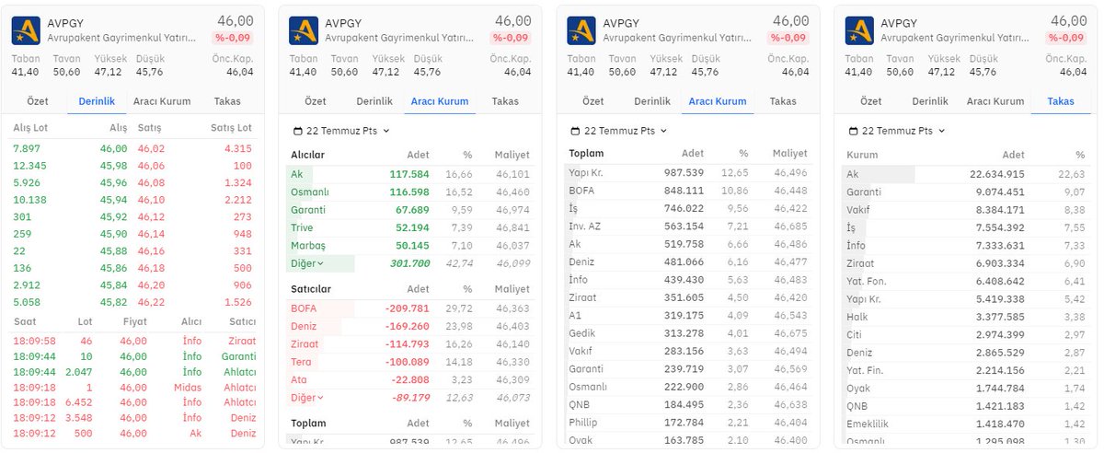Viewport: 1104px width, 453px height.
Task: Open the 22 Temmuz Pts date dropdown above Alıcılar
Action: 341,131
